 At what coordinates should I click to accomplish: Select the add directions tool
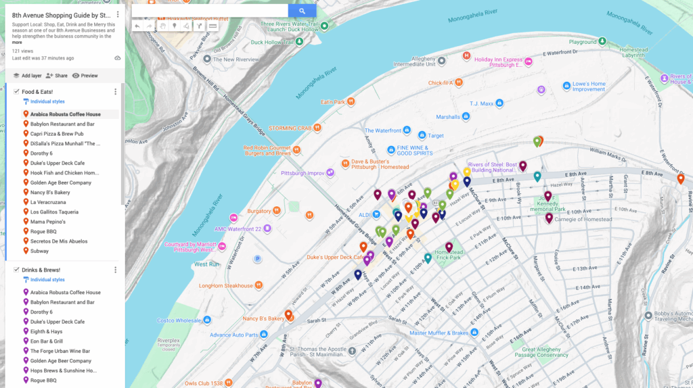200,26
